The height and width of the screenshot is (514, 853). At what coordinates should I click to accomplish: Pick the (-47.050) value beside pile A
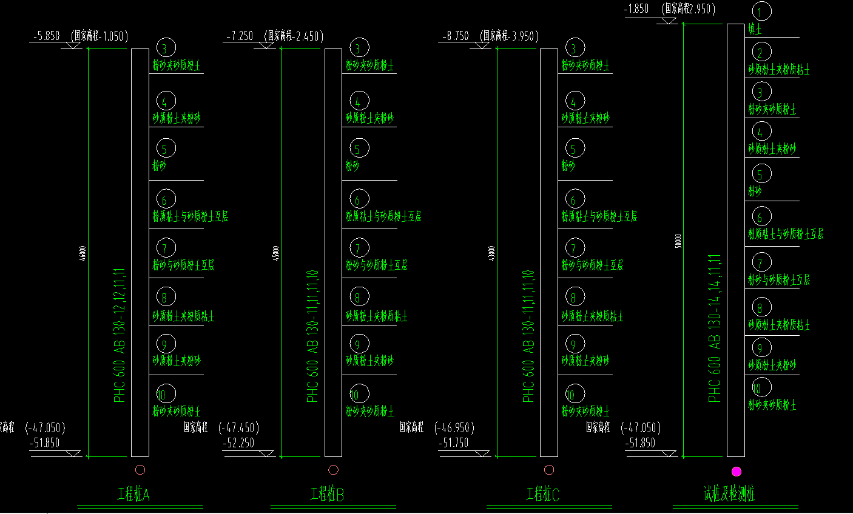(x=45, y=428)
